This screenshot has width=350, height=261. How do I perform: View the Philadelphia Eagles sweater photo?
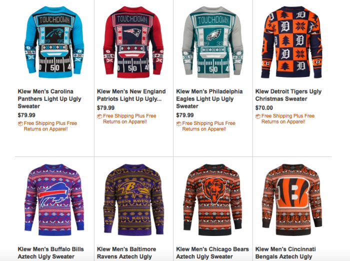(212, 42)
